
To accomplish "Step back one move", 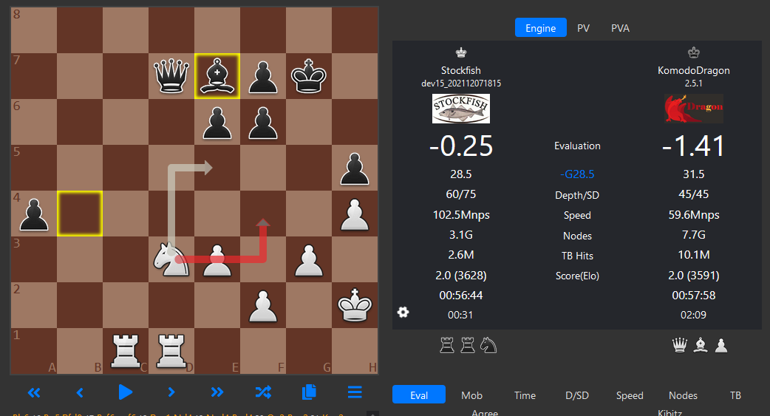I will (x=80, y=392).
